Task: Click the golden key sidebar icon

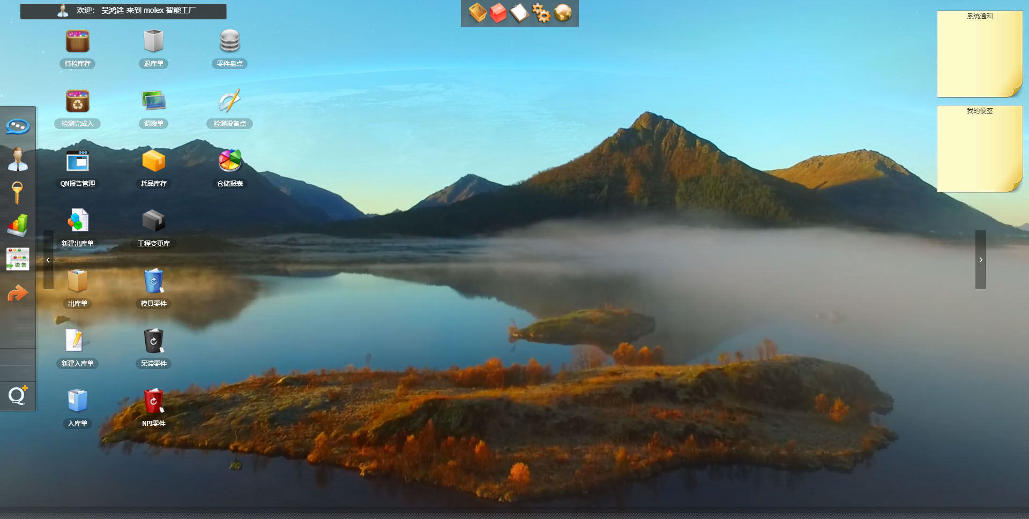Action: coord(17,193)
